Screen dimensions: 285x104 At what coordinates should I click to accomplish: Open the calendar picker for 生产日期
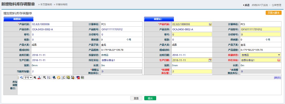(x=210, y=60)
